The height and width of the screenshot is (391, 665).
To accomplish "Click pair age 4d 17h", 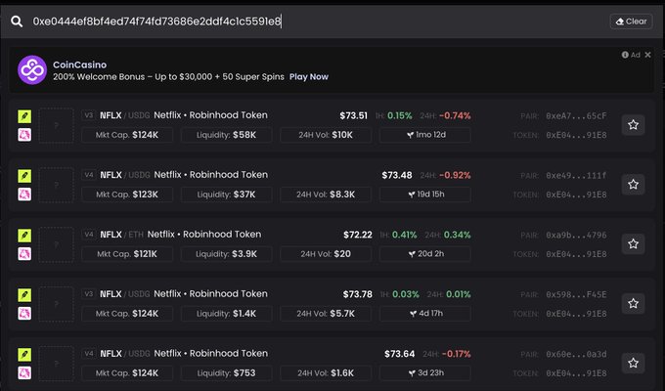I will click(x=425, y=314).
